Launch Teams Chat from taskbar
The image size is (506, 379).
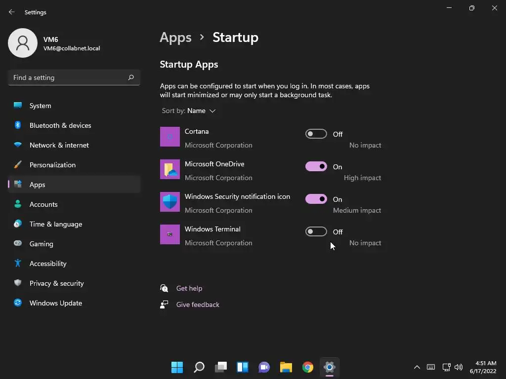tap(264, 367)
